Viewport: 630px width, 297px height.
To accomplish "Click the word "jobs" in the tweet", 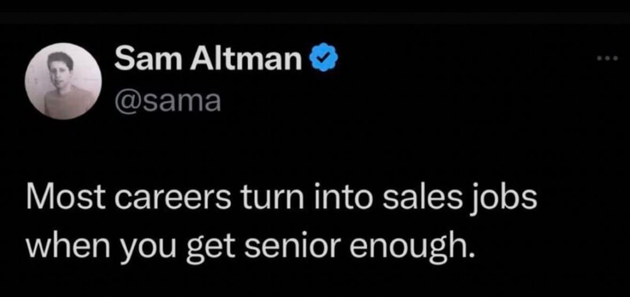I will tap(508, 200).
